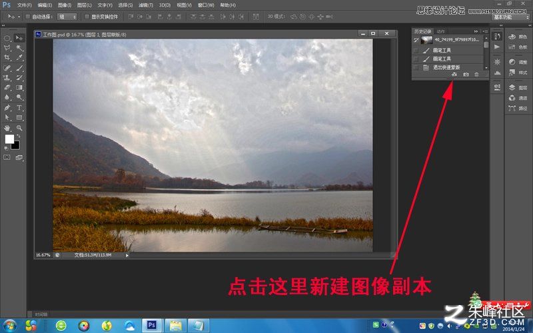Select the Brush tool in toolbox
The height and width of the screenshot is (333, 533).
tap(19, 68)
